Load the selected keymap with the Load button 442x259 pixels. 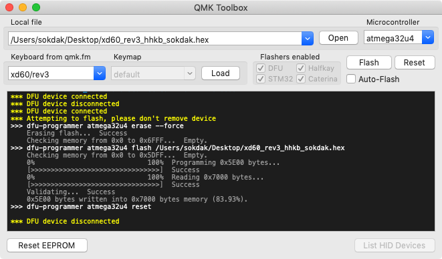coord(221,73)
